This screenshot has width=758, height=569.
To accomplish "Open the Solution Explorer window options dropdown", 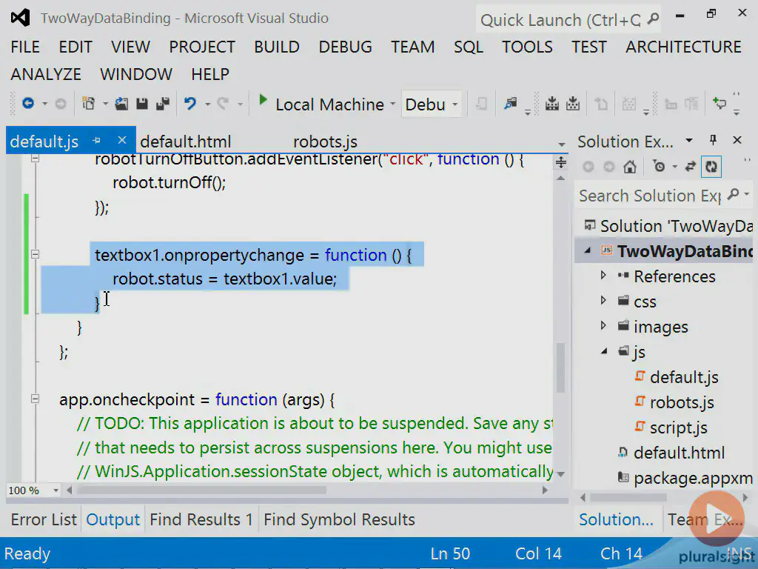I will (x=689, y=140).
